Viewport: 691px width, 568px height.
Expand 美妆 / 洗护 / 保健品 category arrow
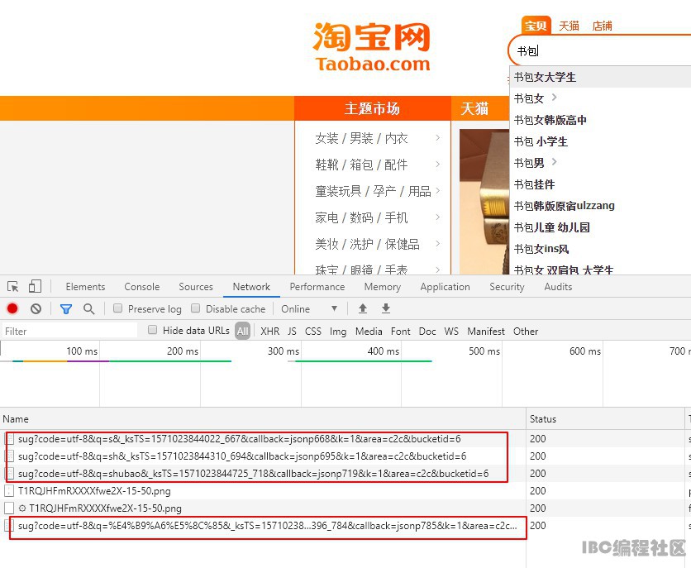[437, 244]
